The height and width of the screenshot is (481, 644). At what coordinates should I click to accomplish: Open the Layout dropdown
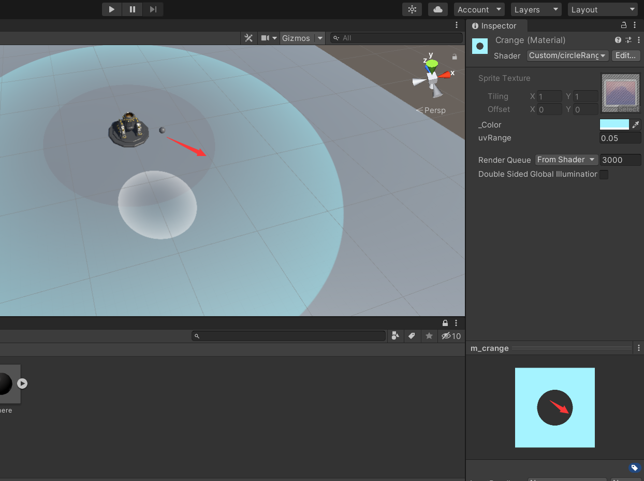pos(603,9)
